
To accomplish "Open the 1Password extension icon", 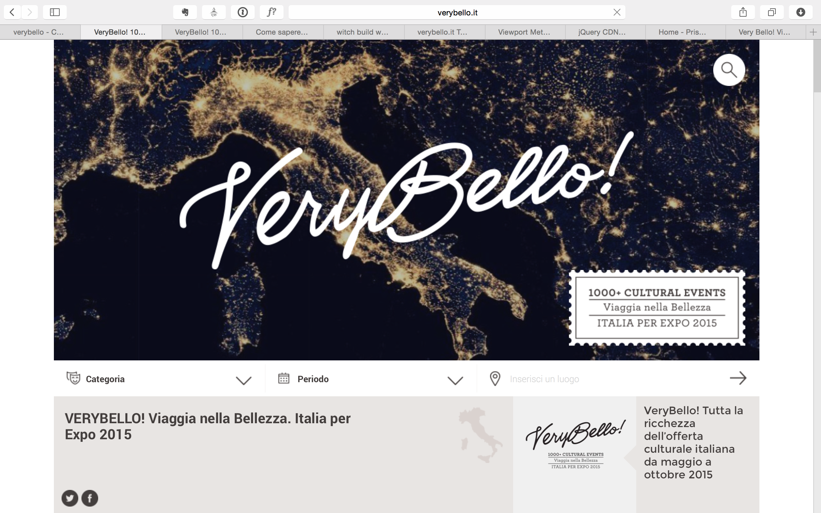I will click(242, 12).
